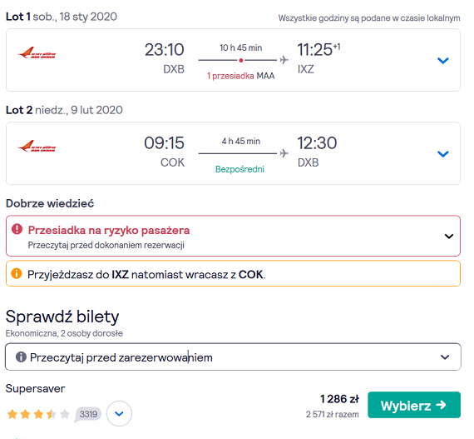Click the red stopover dot on the Lot 1 line
The image size is (474, 439).
click(241, 60)
